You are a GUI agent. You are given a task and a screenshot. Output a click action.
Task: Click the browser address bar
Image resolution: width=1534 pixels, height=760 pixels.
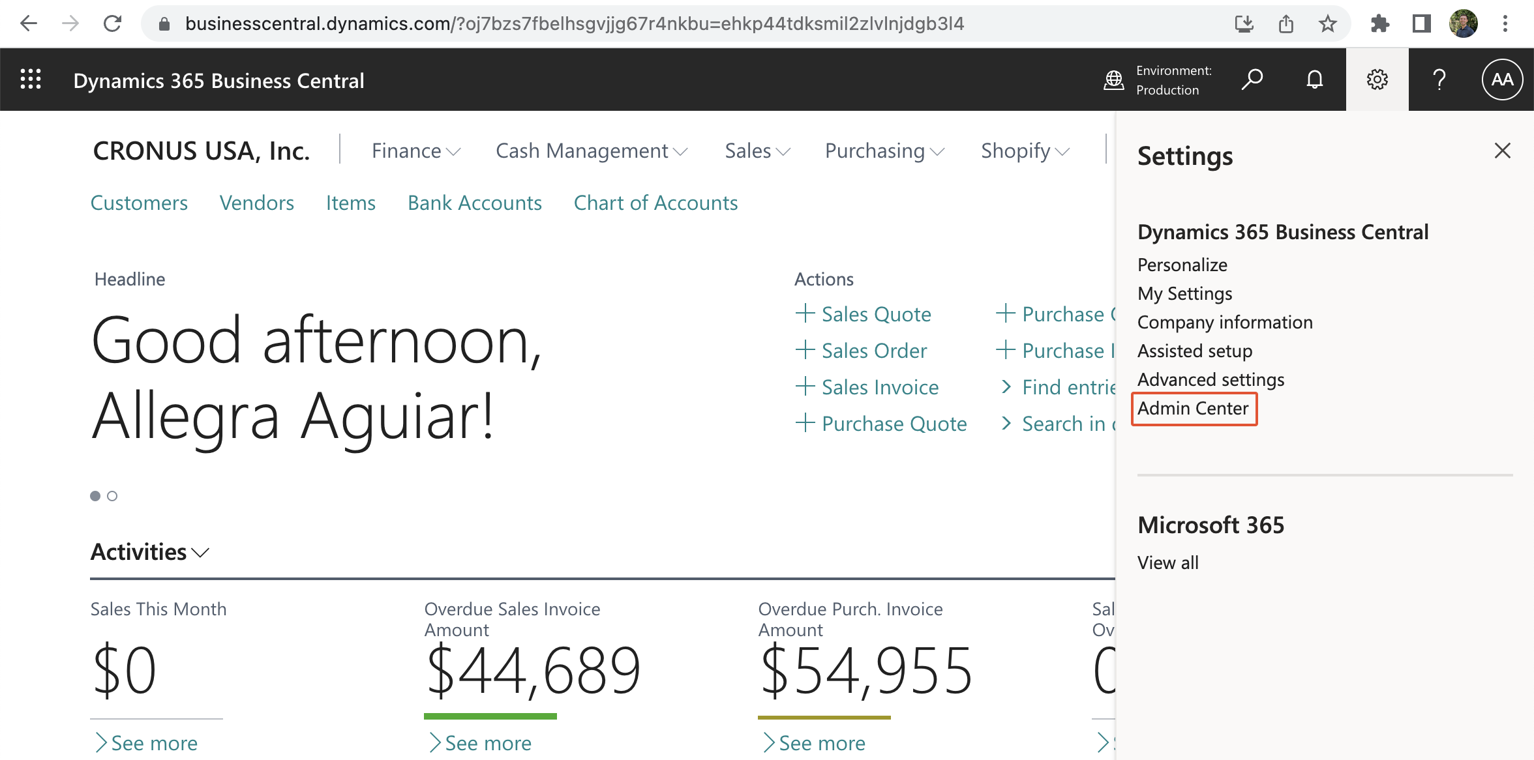coord(574,24)
